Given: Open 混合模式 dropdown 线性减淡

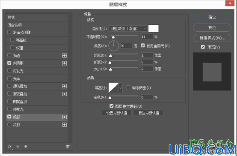Looking at the screenshot, I should [128, 28].
